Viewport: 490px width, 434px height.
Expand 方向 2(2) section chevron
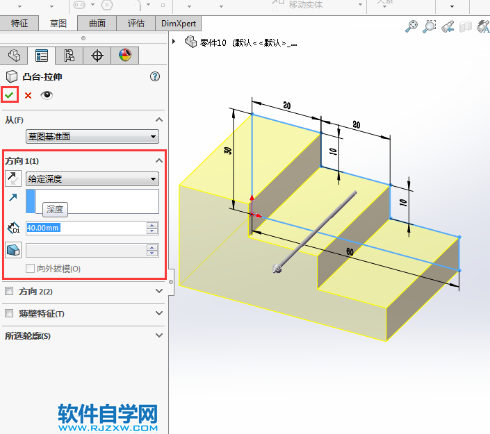[x=159, y=291]
